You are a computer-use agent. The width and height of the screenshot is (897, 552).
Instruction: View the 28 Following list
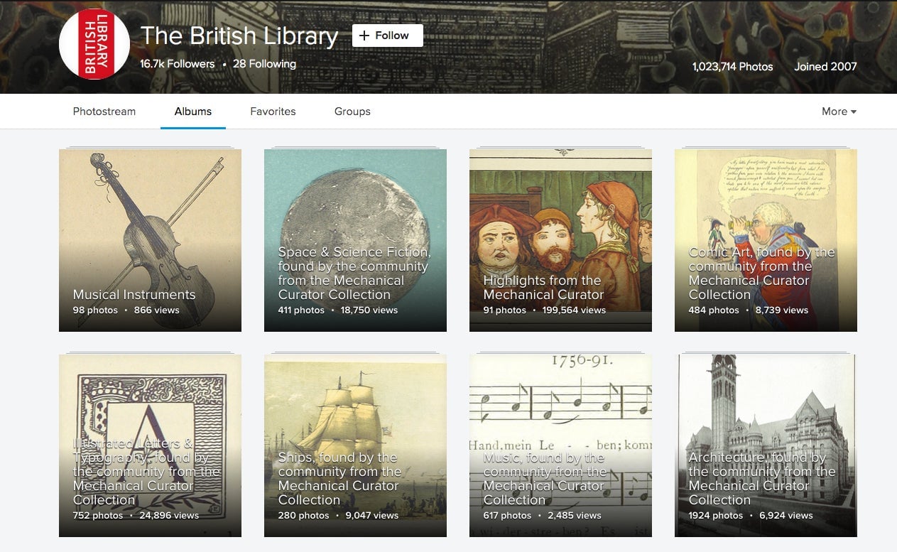coord(264,64)
